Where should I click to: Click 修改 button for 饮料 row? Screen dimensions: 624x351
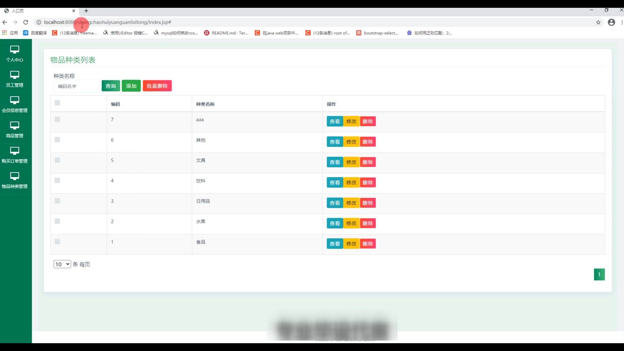coord(351,183)
